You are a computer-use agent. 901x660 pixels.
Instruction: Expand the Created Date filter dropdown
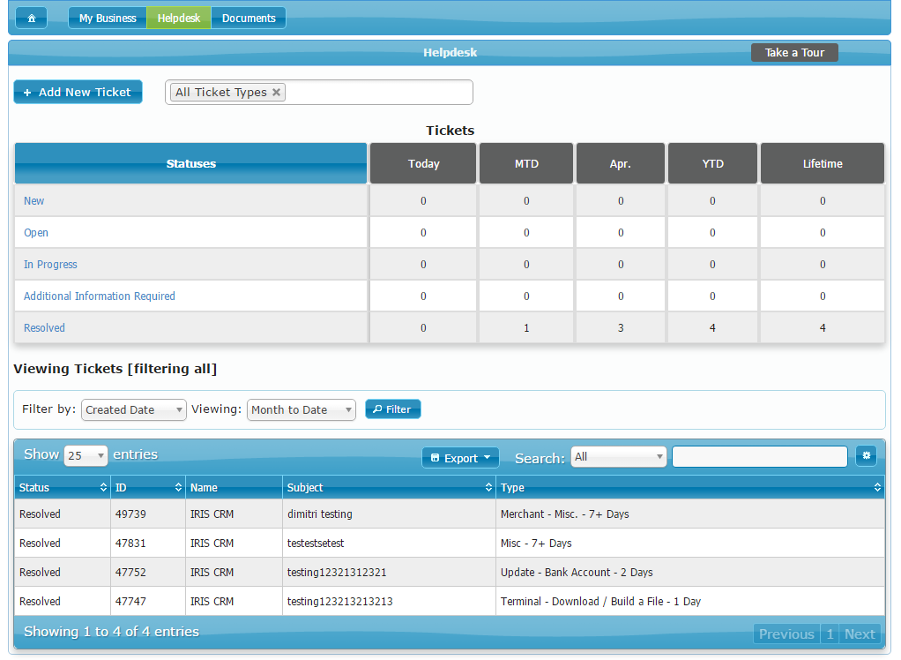[x=134, y=409]
